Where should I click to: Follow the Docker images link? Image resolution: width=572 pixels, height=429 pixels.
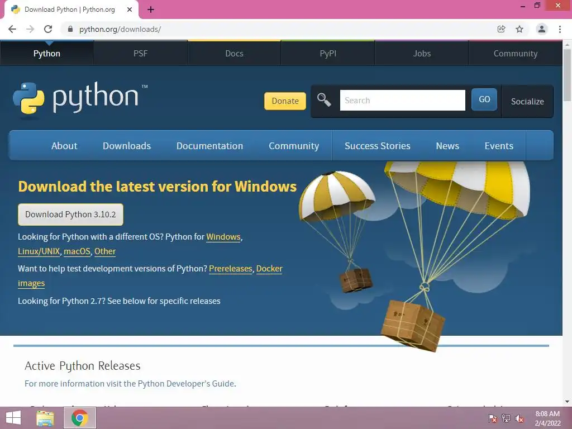click(x=269, y=269)
